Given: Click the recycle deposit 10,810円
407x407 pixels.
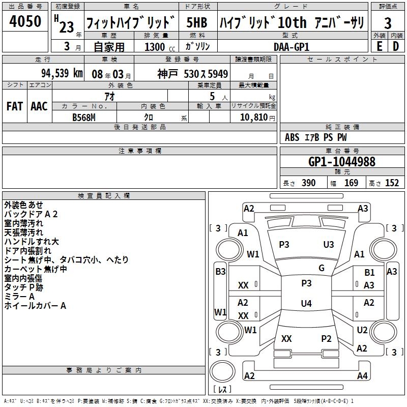Looking at the screenshot, I should click(257, 118).
